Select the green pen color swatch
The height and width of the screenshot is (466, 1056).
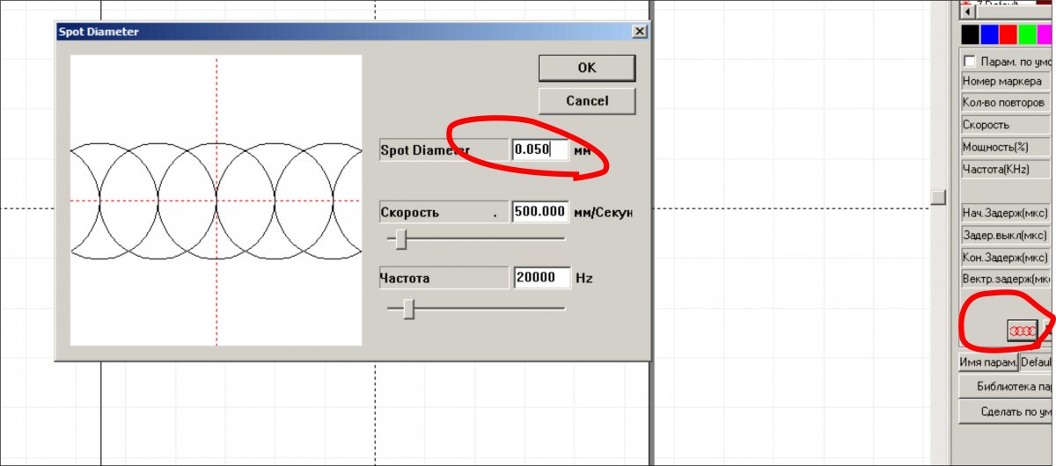pyautogui.click(x=1028, y=34)
